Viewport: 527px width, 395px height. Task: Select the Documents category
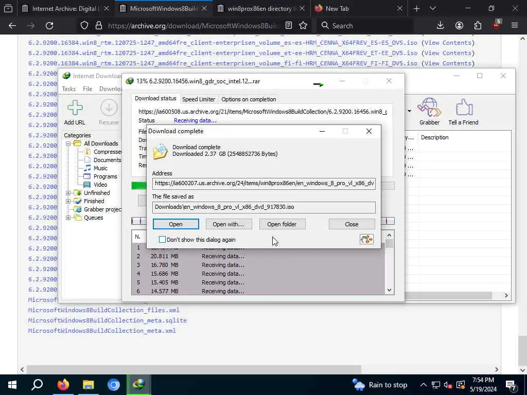coord(102,160)
